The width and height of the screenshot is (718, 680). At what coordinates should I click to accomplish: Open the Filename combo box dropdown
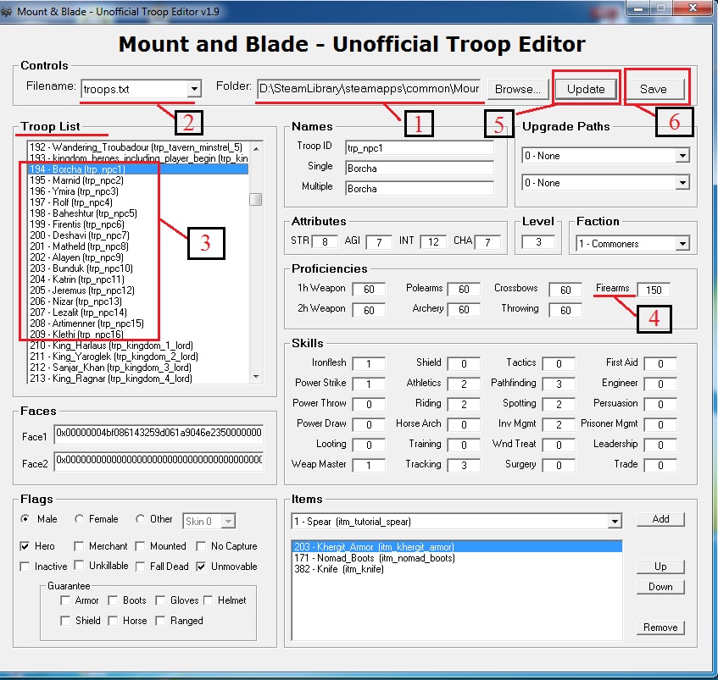(x=194, y=89)
